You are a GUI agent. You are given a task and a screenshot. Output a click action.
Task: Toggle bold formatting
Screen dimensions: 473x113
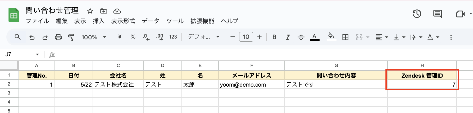click(x=274, y=37)
